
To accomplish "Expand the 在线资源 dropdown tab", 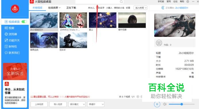I will (x=54, y=8).
